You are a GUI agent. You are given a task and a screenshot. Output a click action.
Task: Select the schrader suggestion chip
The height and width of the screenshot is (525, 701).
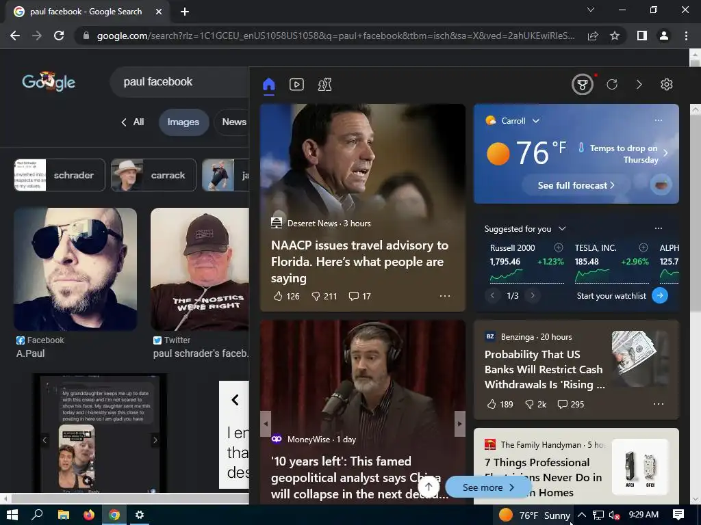point(60,175)
